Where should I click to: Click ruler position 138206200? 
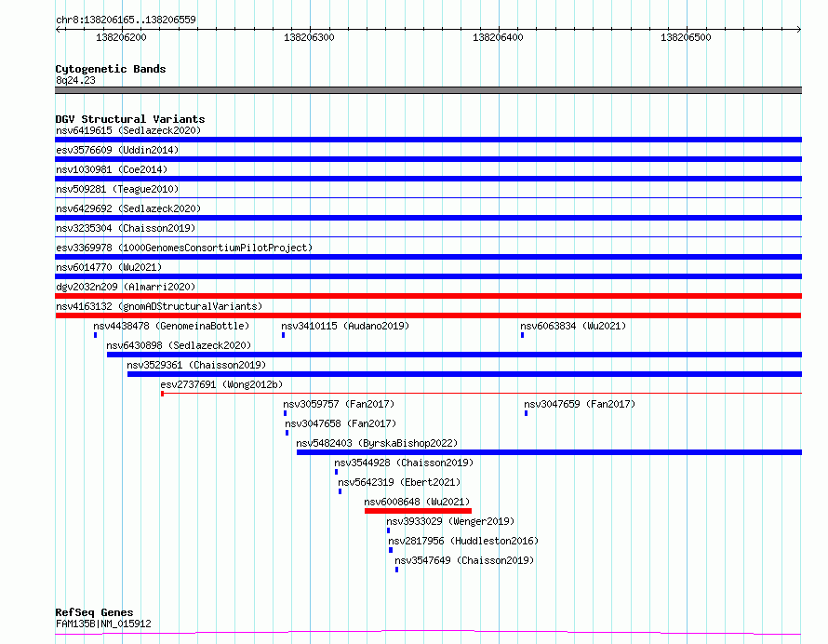coord(122,37)
